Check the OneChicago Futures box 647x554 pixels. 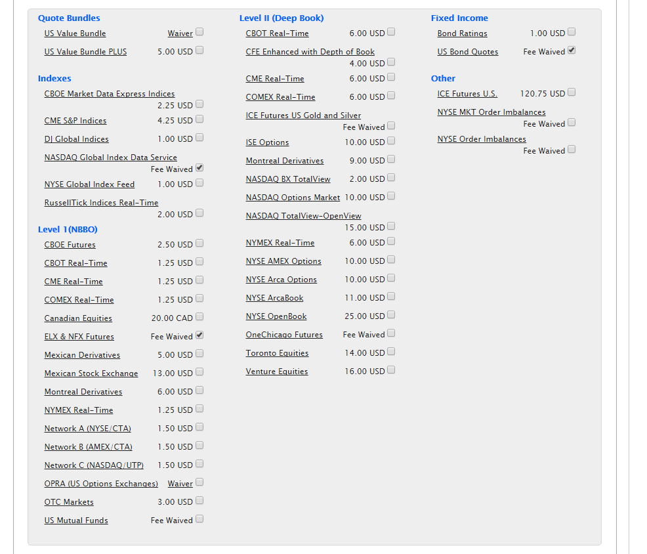[x=392, y=333]
